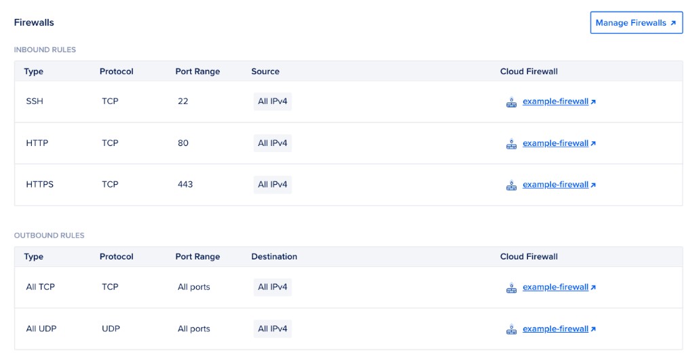Select the SSH type cell

coord(35,101)
